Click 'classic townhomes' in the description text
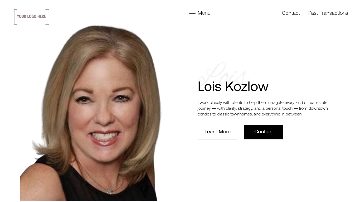 pyautogui.click(x=235, y=114)
